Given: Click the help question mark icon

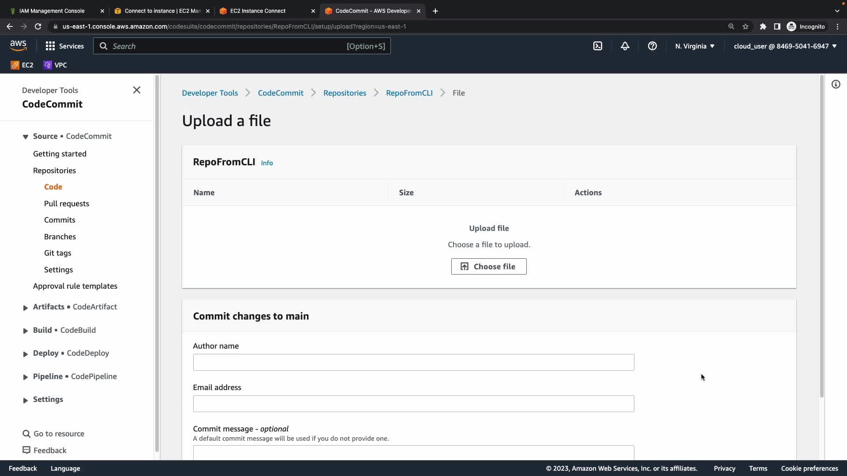Looking at the screenshot, I should coord(652,46).
